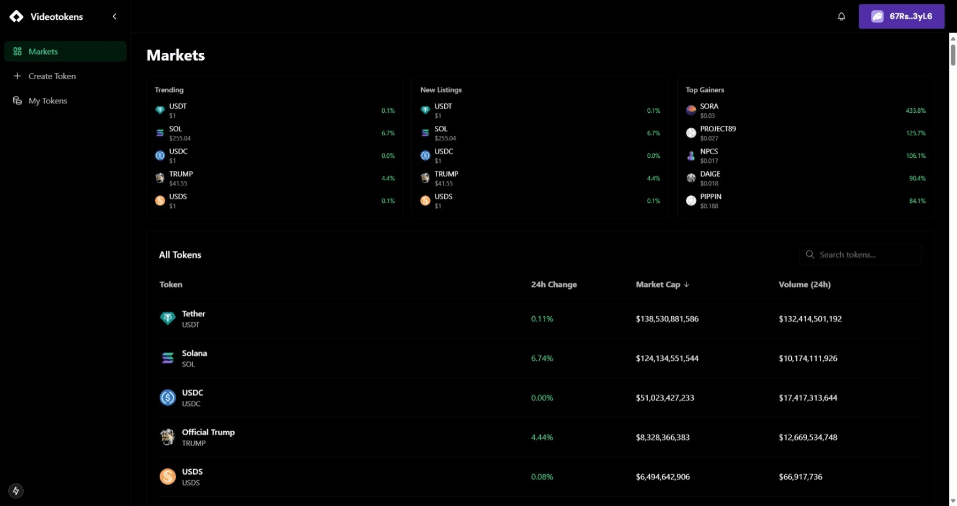Click NPCS token icon
Screen dimensions: 957x506
tap(691, 156)
